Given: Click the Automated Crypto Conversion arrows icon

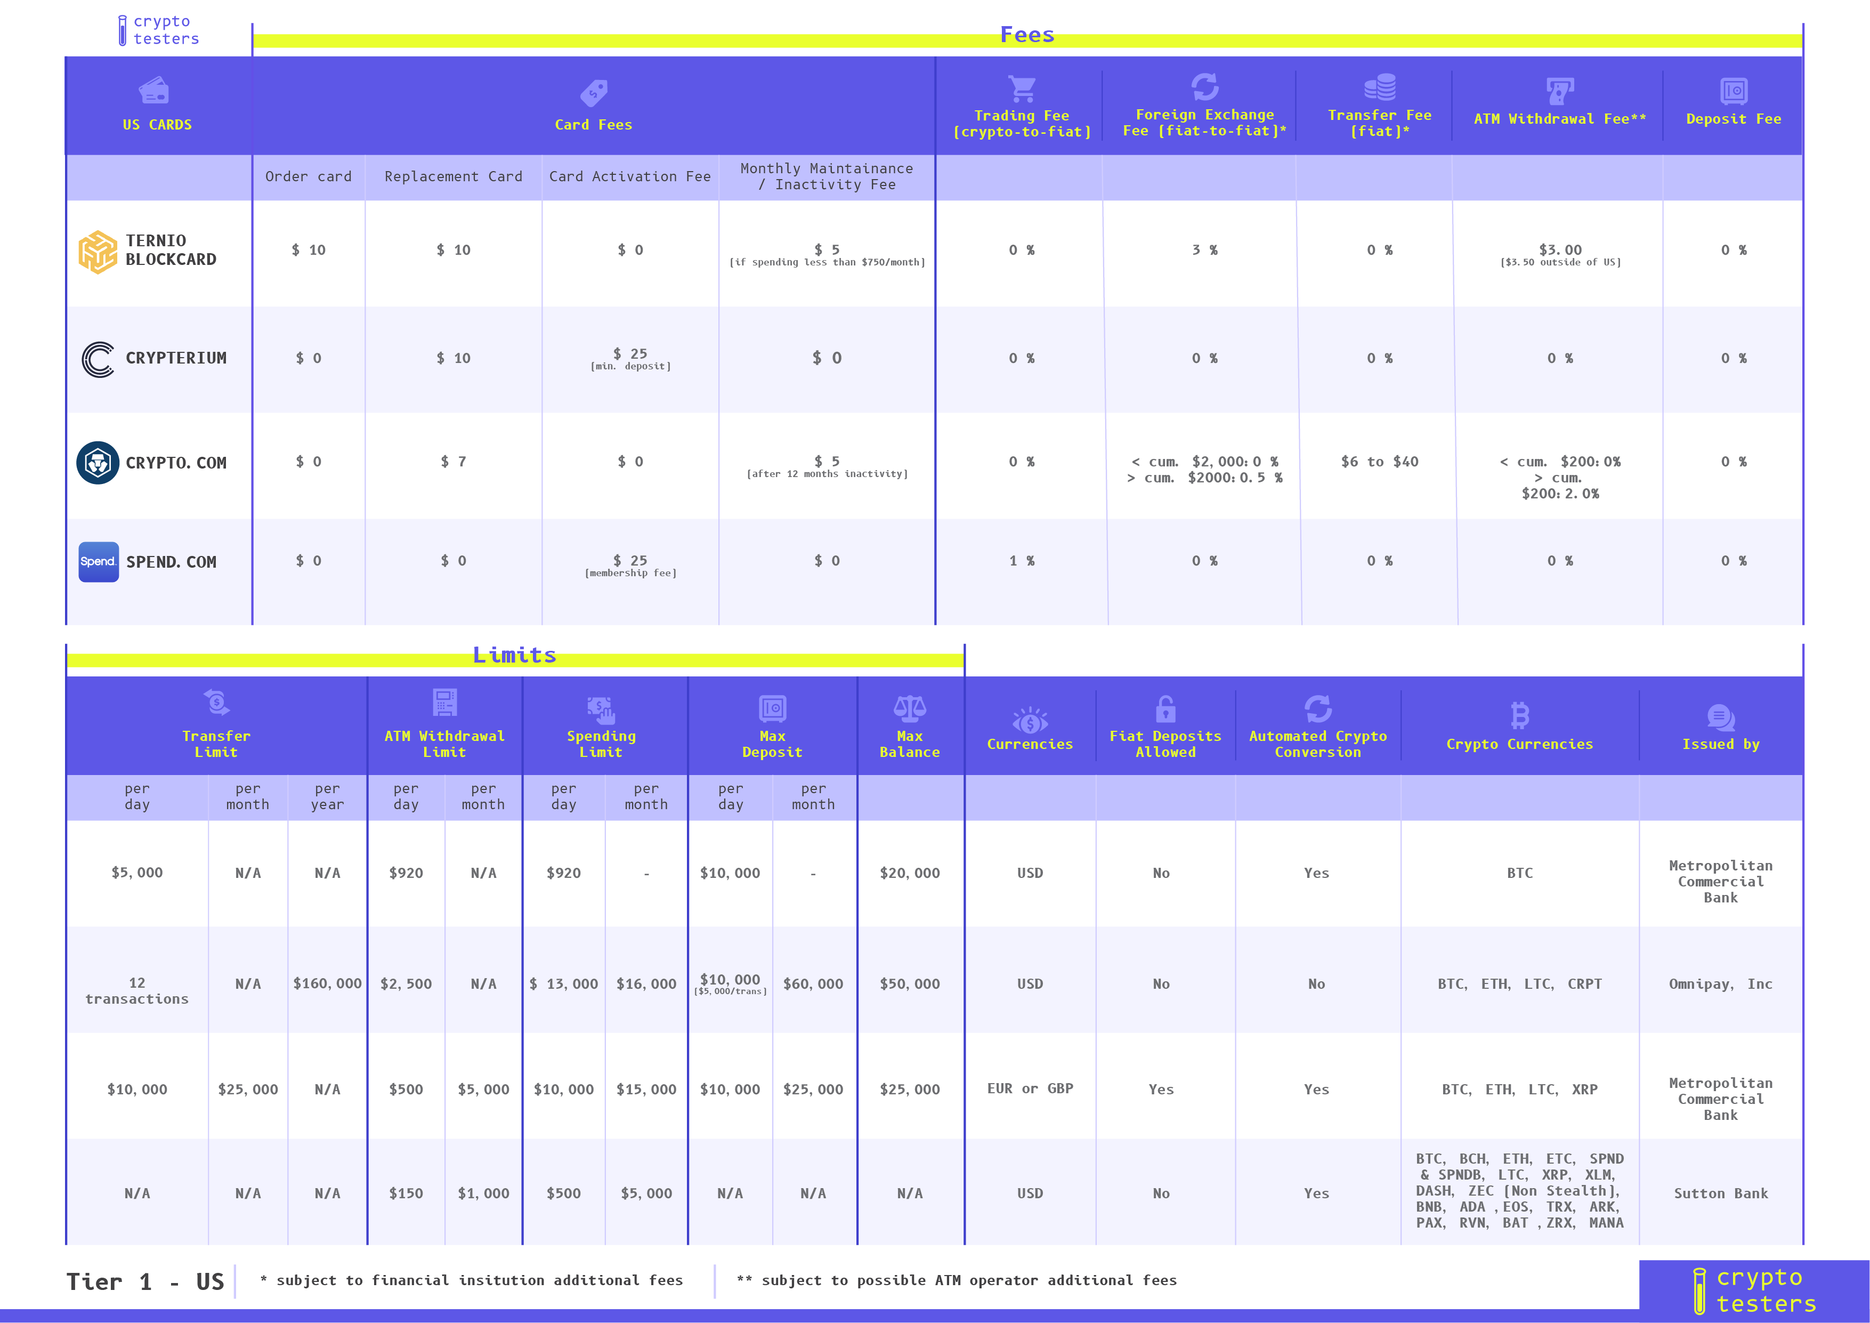Looking at the screenshot, I should 1318,709.
